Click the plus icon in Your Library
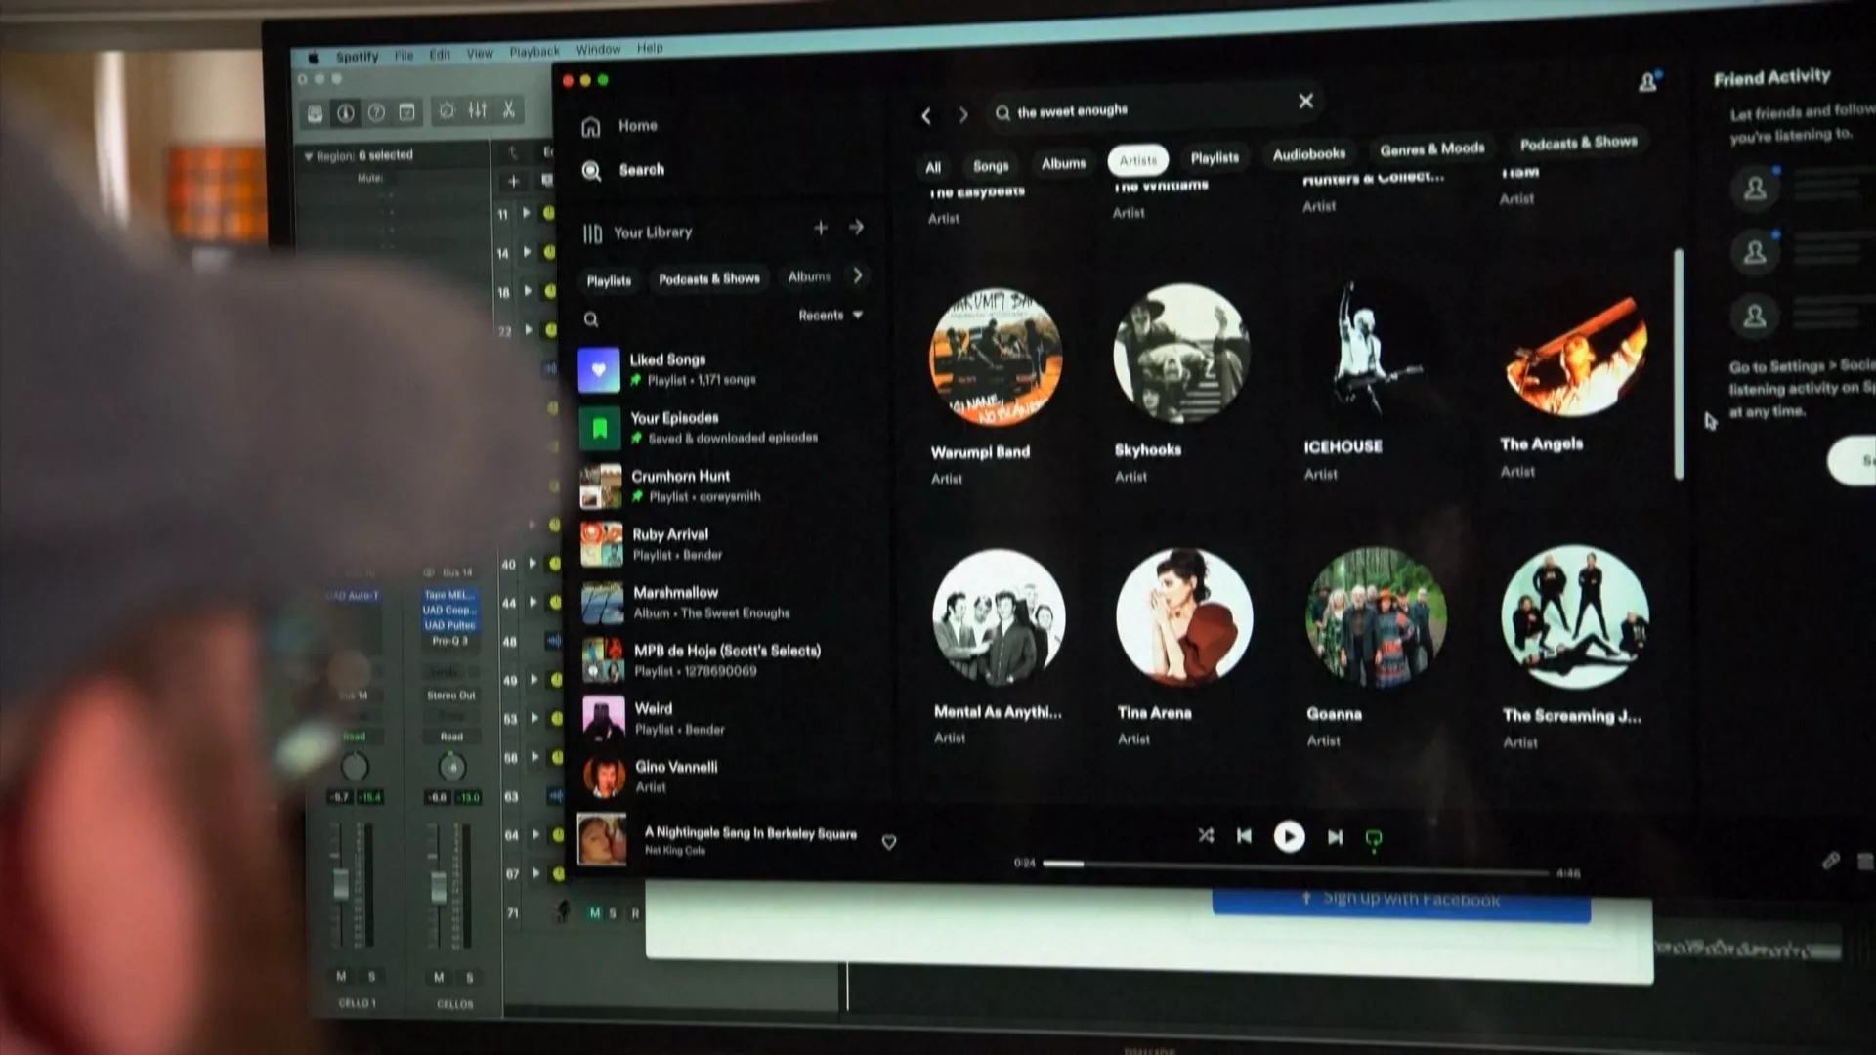This screenshot has height=1055, width=1876. point(821,228)
